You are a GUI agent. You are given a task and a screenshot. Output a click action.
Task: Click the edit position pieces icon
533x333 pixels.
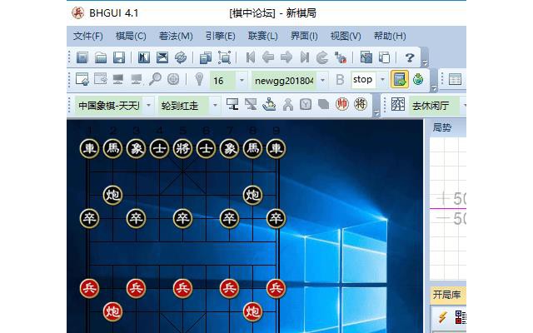pos(341,57)
